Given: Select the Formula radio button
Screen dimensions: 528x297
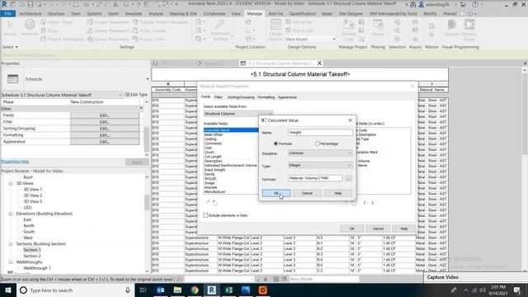Looking at the screenshot, I should (x=276, y=144).
